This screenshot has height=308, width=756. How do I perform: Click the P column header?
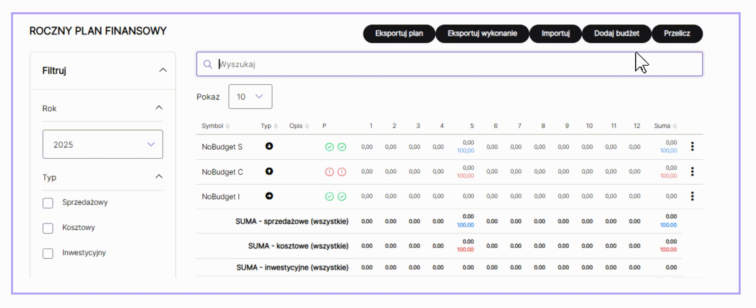point(324,126)
